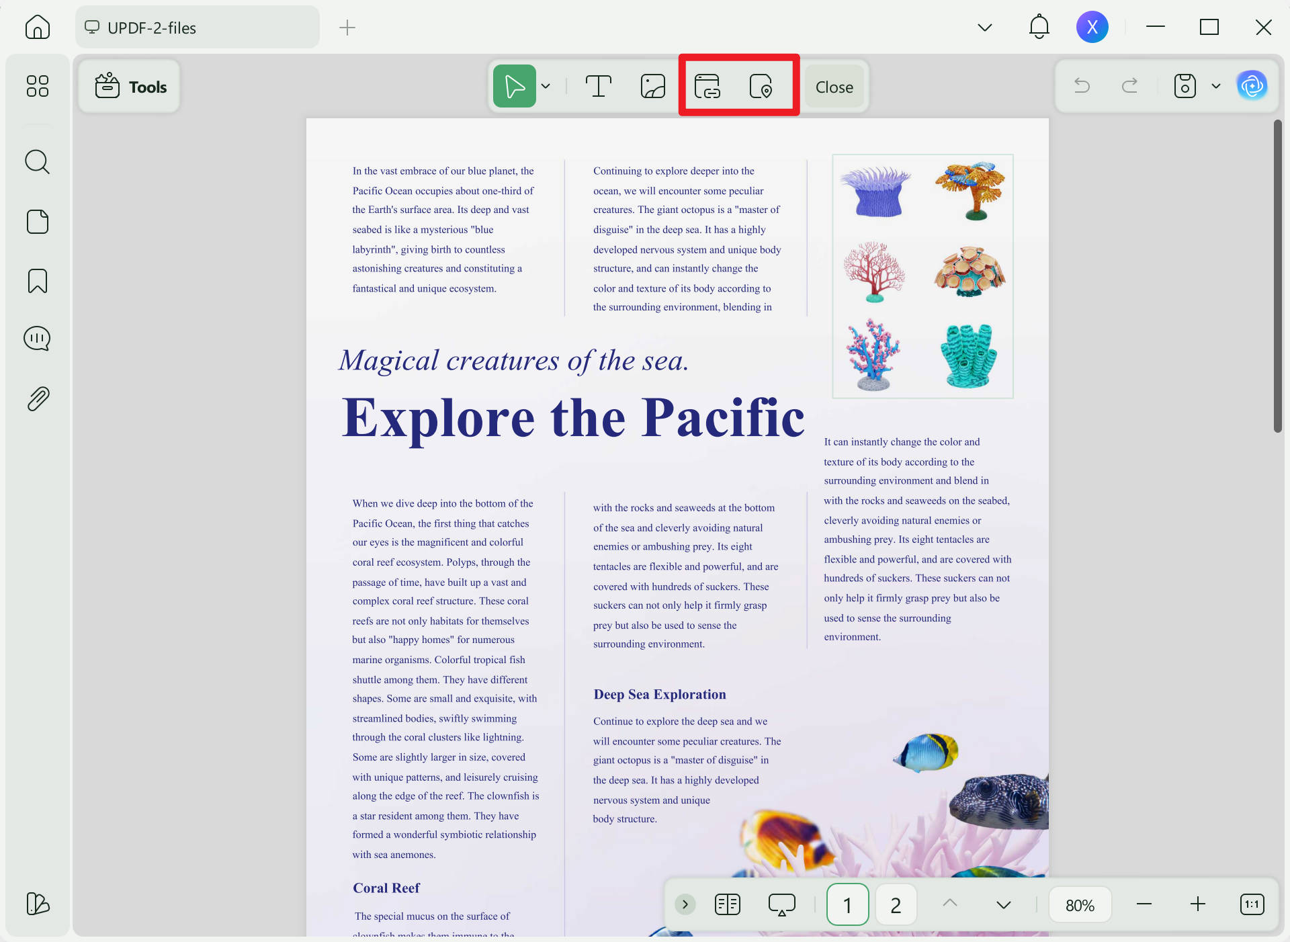Click the current page number 1 field
The width and height of the screenshot is (1290, 942).
[847, 904]
